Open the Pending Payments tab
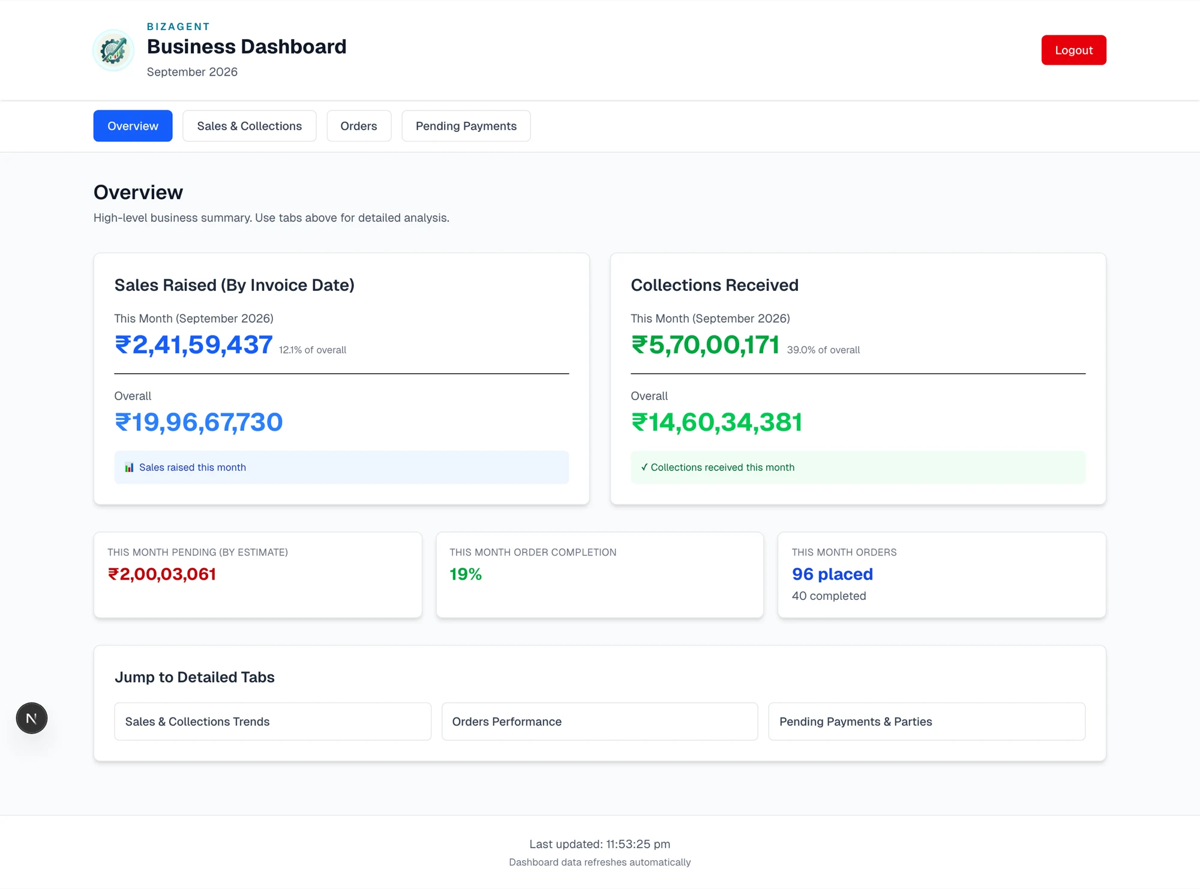The height and width of the screenshot is (889, 1200). click(466, 126)
